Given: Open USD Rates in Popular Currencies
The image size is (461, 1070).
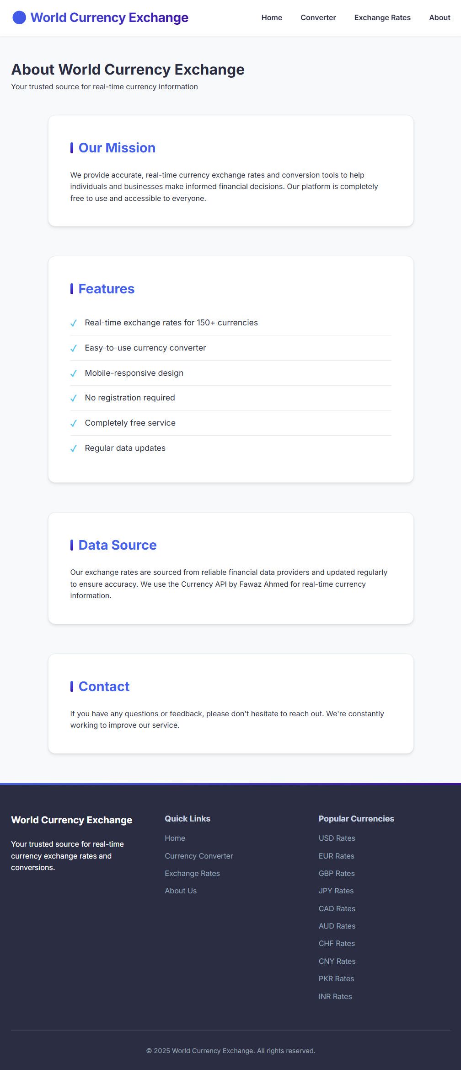Looking at the screenshot, I should tap(337, 838).
